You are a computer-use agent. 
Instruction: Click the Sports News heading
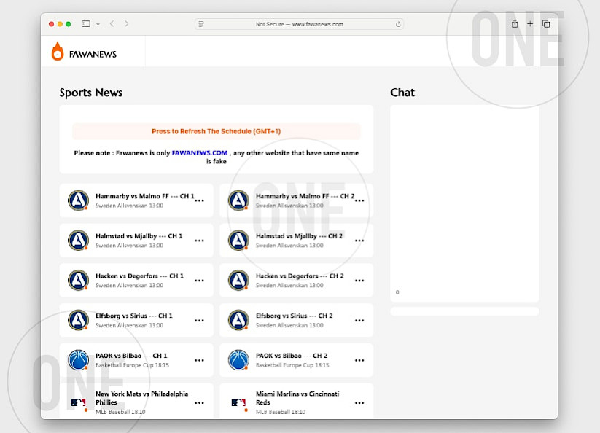(91, 93)
